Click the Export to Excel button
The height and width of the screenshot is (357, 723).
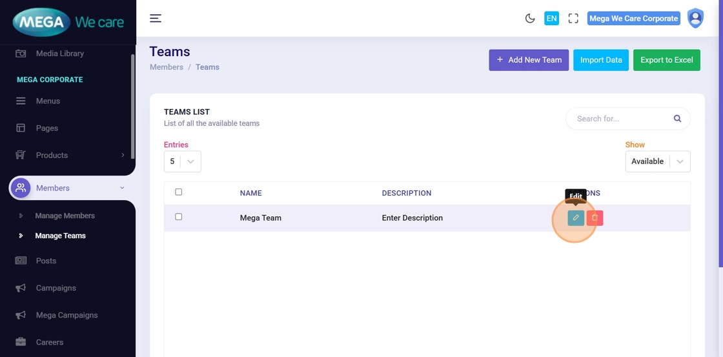(x=666, y=60)
